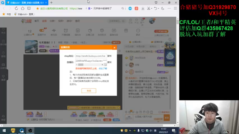Open the 发货助手 box icon
The image size is (239, 134).
tap(102, 32)
